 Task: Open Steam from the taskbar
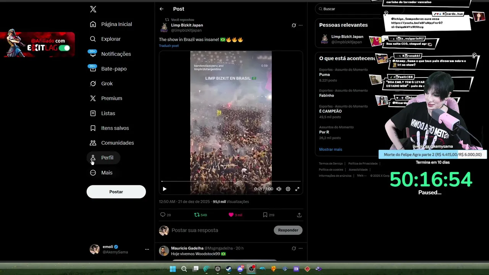click(228, 269)
